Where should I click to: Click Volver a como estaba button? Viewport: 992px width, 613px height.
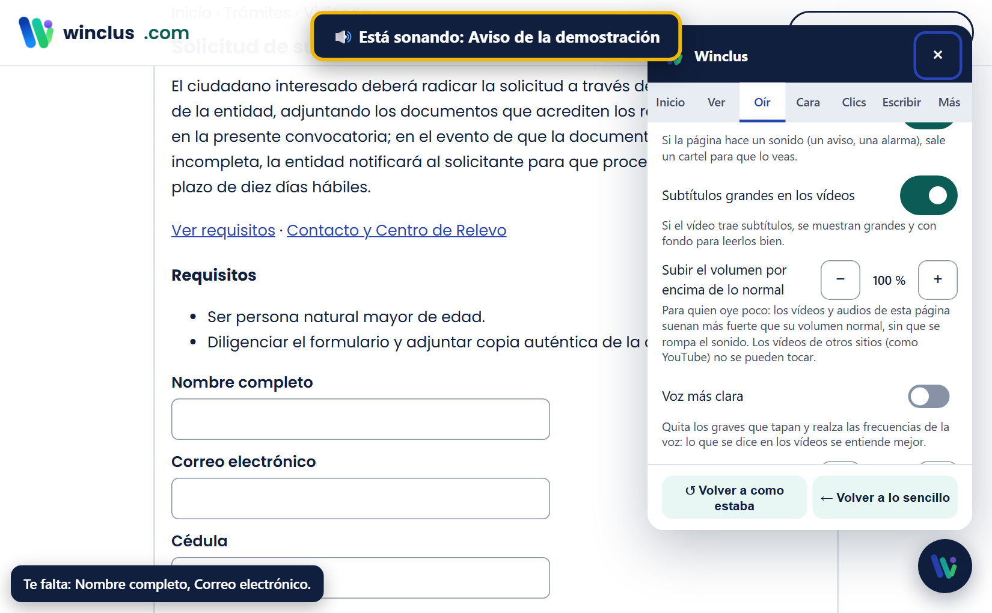[x=734, y=498]
